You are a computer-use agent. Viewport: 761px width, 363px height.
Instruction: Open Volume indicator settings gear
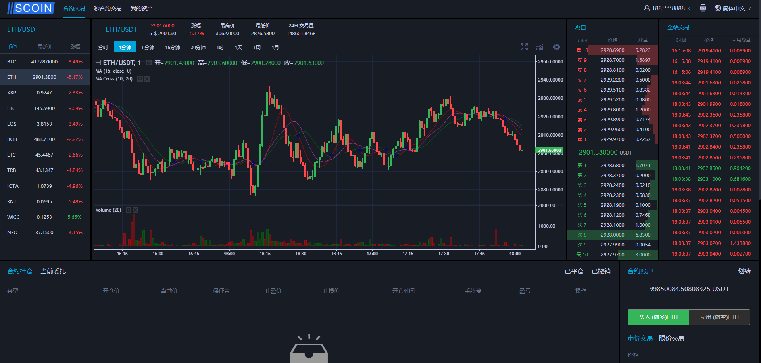[x=128, y=210]
